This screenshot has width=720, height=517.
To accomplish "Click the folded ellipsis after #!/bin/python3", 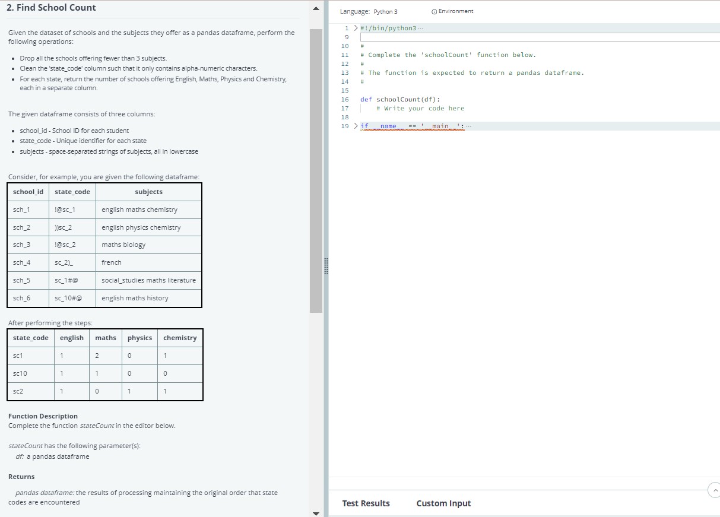I will coord(420,28).
